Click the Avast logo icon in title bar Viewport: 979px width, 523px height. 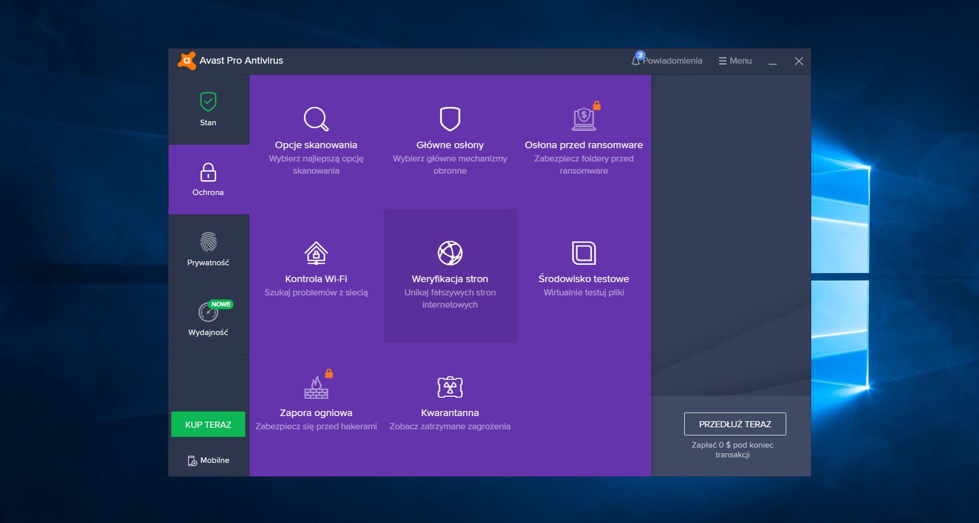click(x=187, y=61)
